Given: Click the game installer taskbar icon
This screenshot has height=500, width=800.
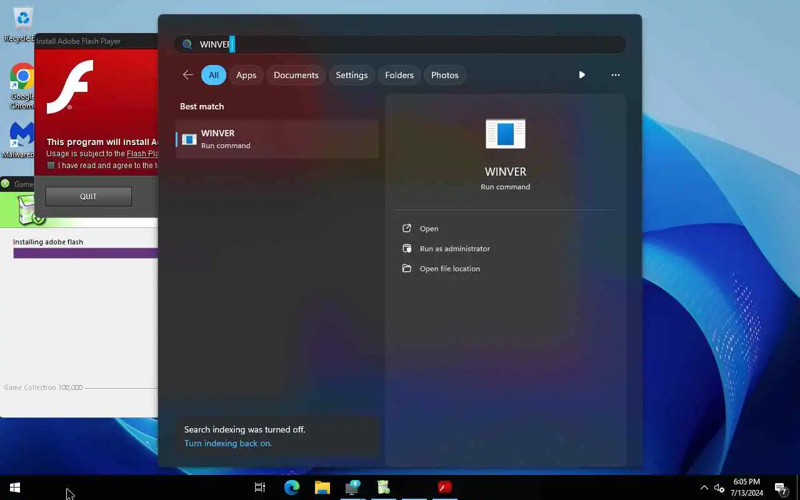Looking at the screenshot, I should click(384, 487).
